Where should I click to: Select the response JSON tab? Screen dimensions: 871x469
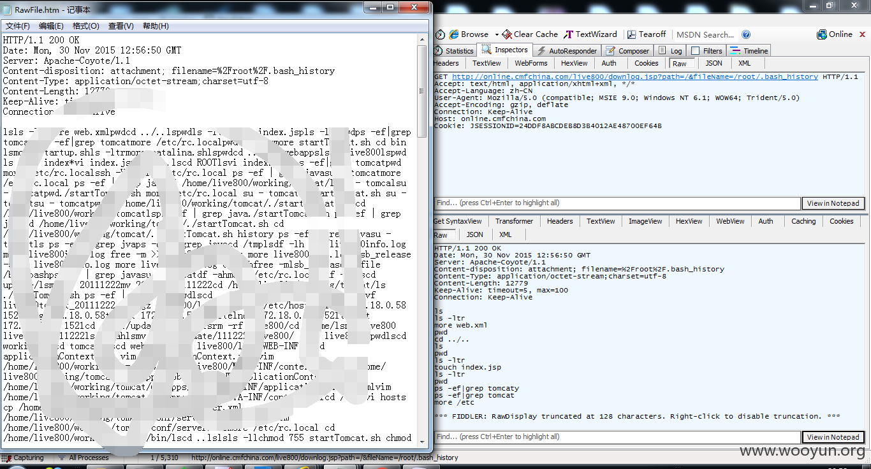click(x=475, y=234)
